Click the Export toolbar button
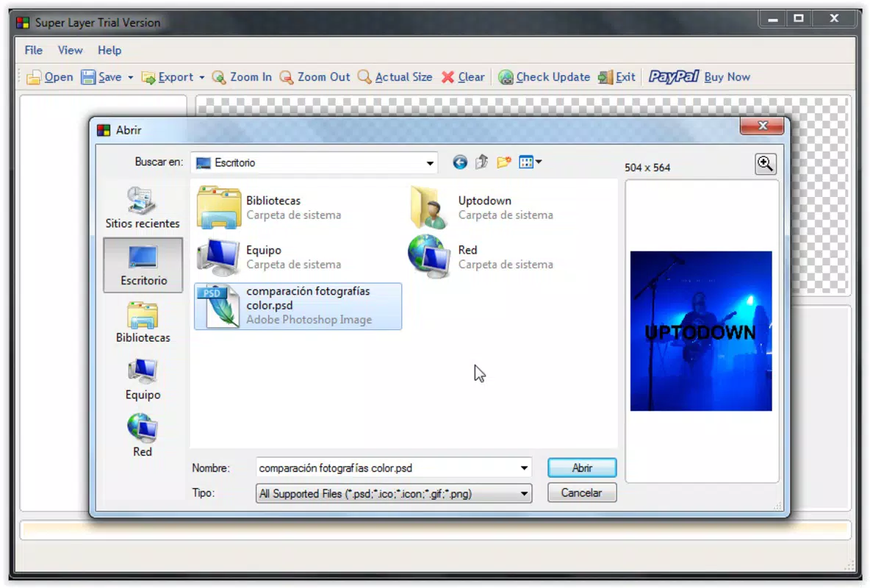Viewport: 870px width, 588px height. [x=168, y=77]
